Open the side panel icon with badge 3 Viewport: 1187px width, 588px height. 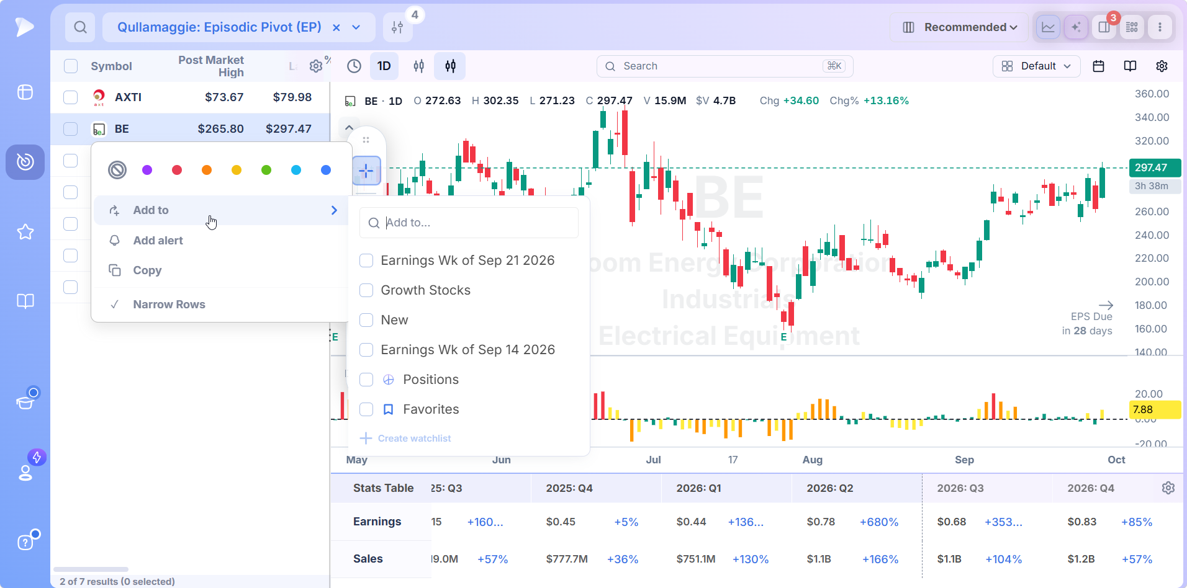coord(1104,27)
